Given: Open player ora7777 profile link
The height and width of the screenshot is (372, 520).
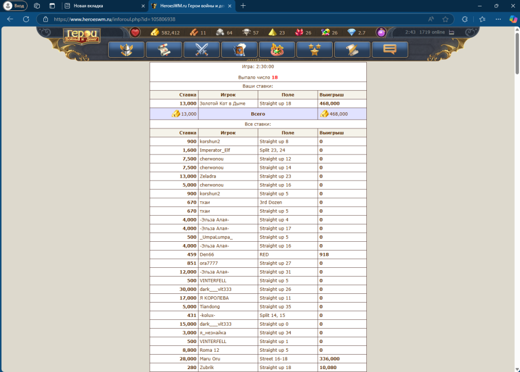Looking at the screenshot, I should pyautogui.click(x=209, y=263).
